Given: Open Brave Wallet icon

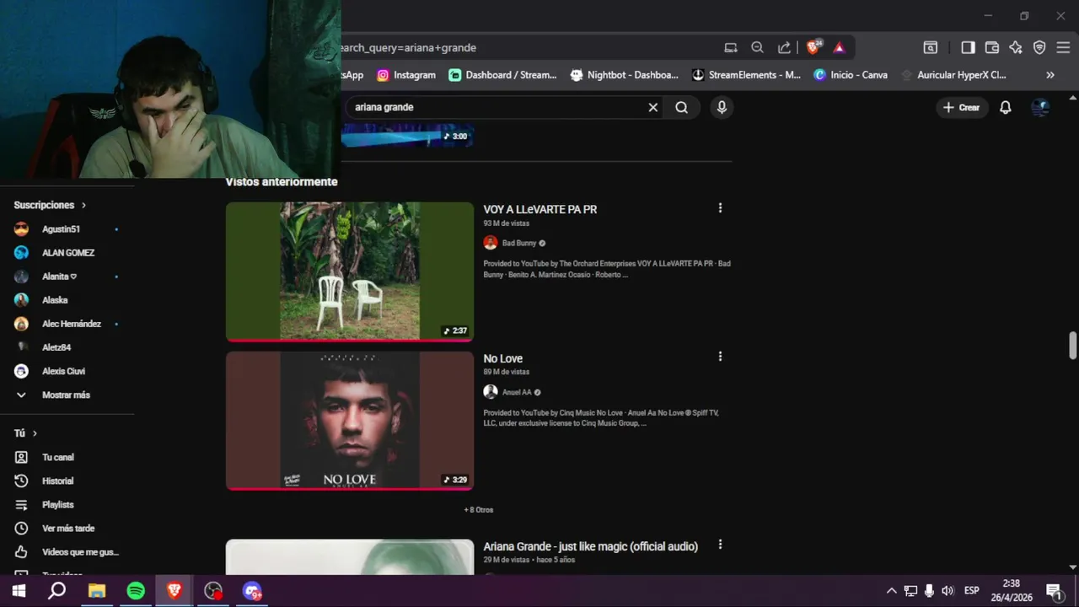Looking at the screenshot, I should coord(992,47).
